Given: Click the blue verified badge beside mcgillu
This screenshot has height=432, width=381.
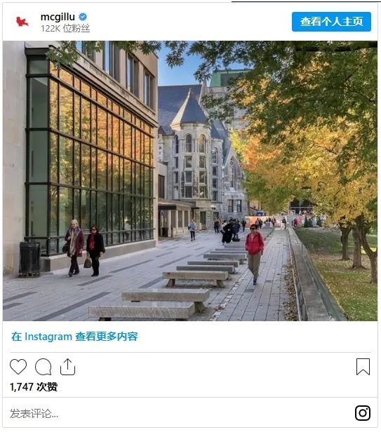Looking at the screenshot, I should point(83,17).
